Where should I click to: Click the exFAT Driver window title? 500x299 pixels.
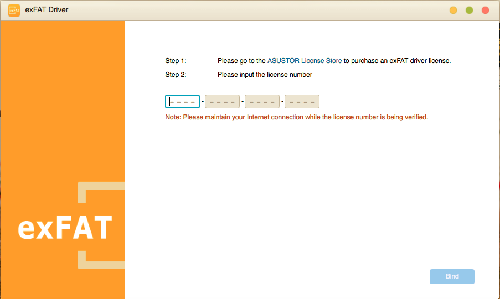coord(47,10)
